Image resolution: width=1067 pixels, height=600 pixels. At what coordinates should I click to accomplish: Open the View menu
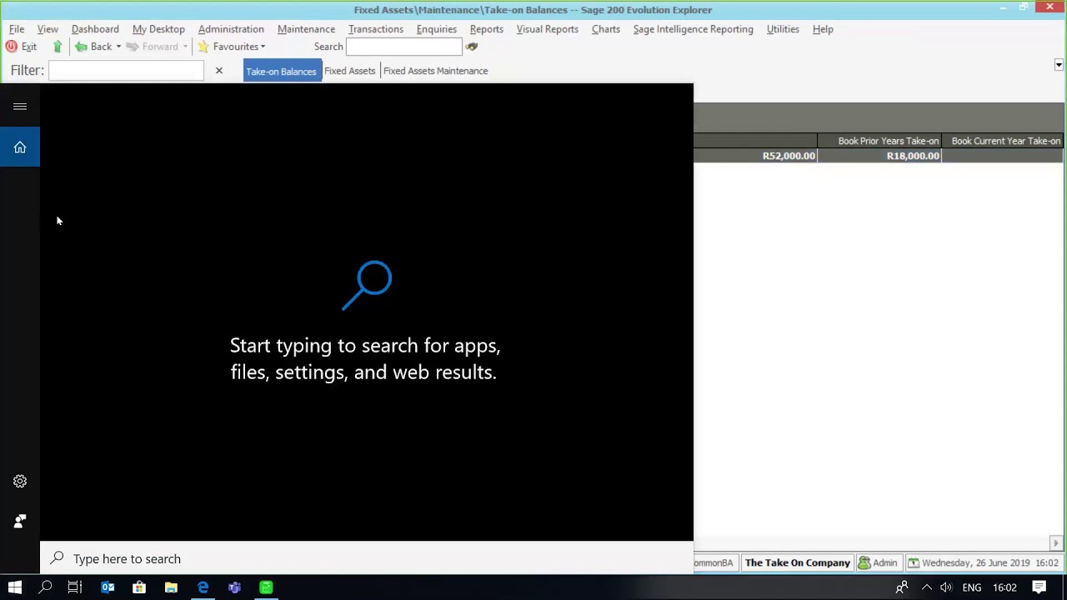point(48,29)
